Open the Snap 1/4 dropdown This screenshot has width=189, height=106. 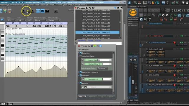click(x=12, y=20)
